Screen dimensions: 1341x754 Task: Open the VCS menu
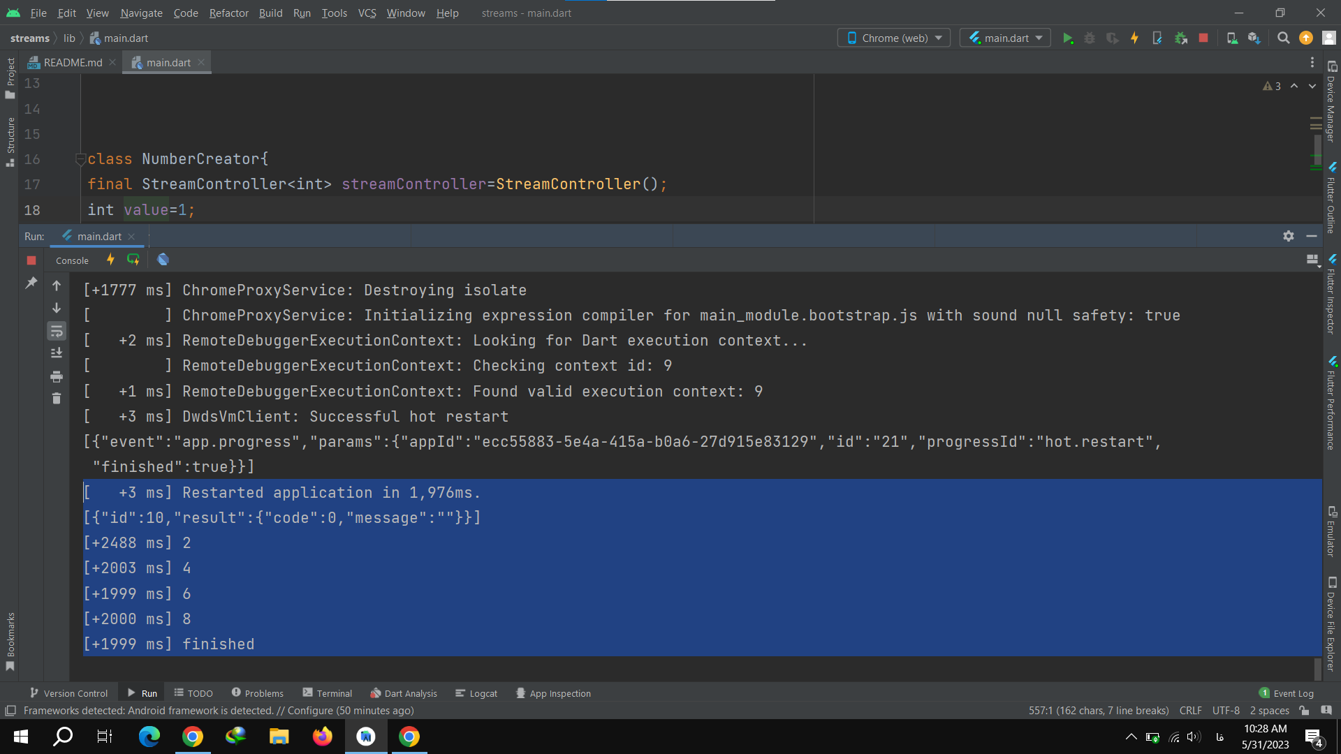367,13
